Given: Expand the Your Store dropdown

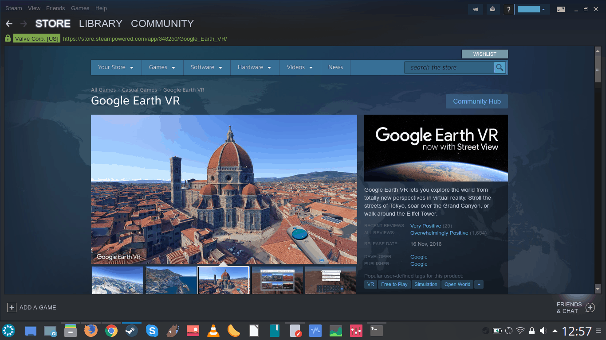Looking at the screenshot, I should (116, 67).
